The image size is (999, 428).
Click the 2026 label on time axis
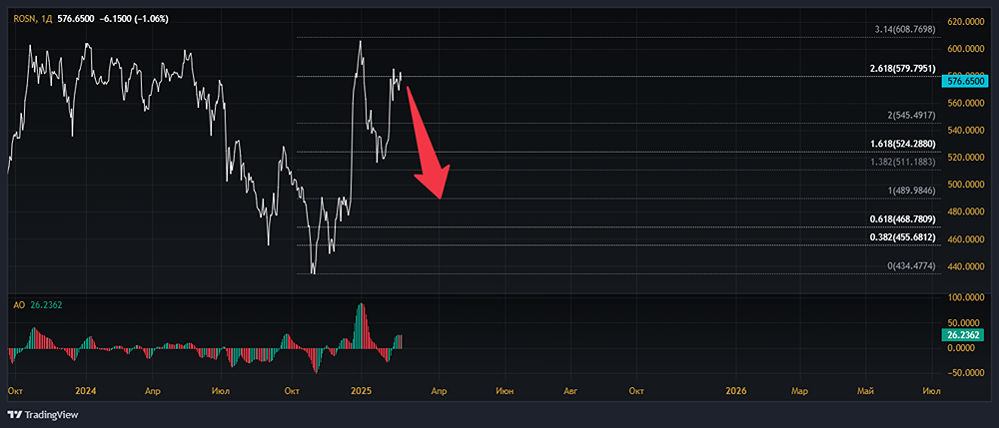[735, 390]
